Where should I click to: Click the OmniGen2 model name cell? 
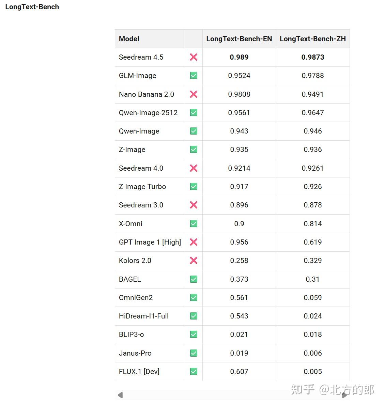pyautogui.click(x=136, y=298)
